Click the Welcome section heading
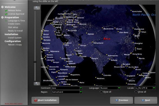 (x=10, y=7)
